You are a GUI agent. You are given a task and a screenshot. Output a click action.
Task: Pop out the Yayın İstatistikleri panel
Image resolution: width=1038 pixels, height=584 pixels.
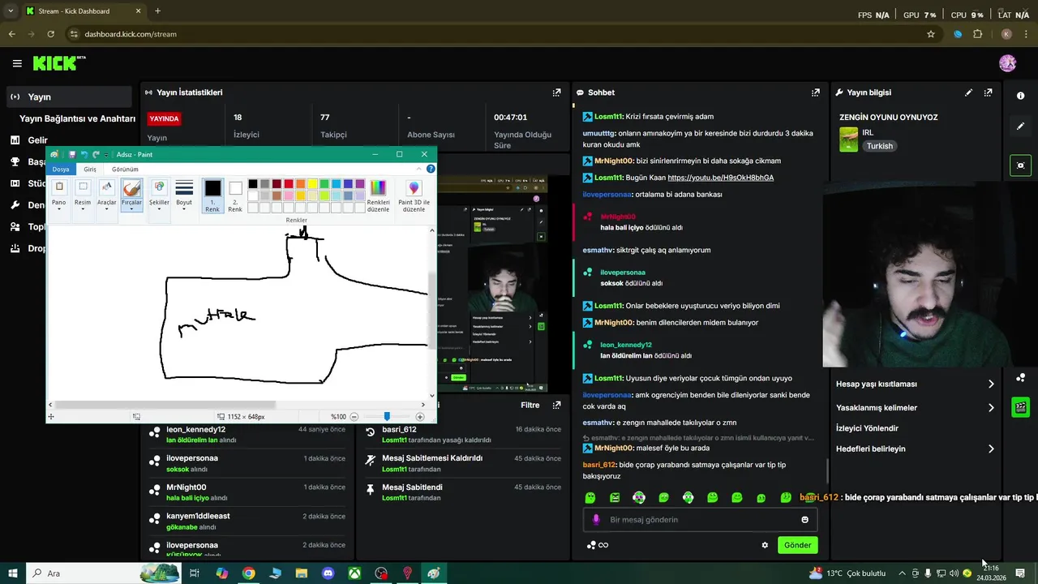(x=556, y=92)
